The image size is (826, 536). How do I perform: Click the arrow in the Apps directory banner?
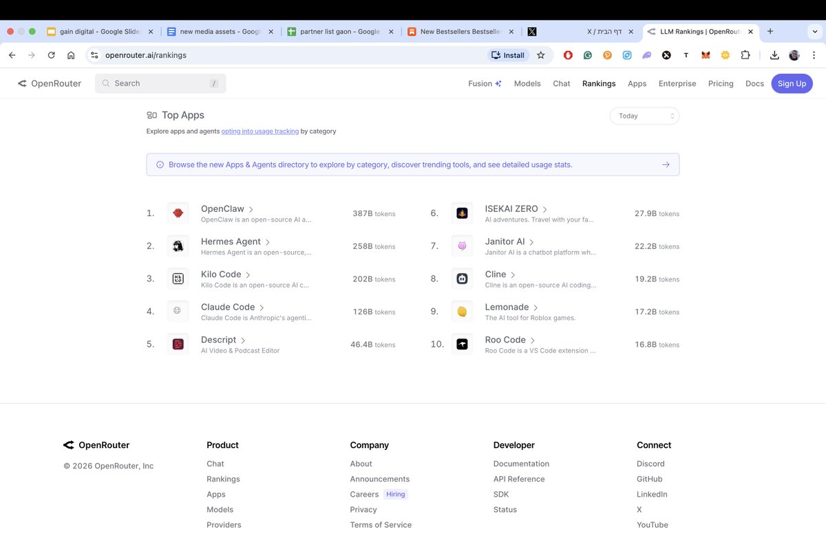tap(666, 164)
